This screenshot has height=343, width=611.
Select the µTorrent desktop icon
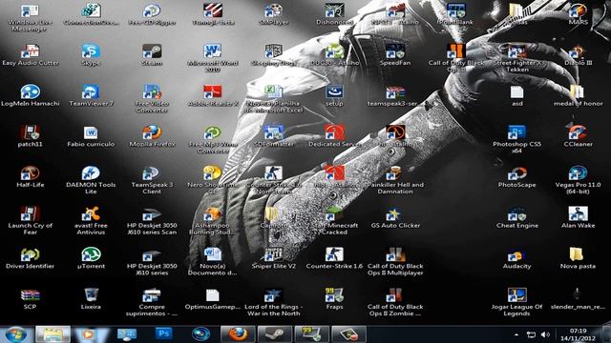click(x=91, y=255)
